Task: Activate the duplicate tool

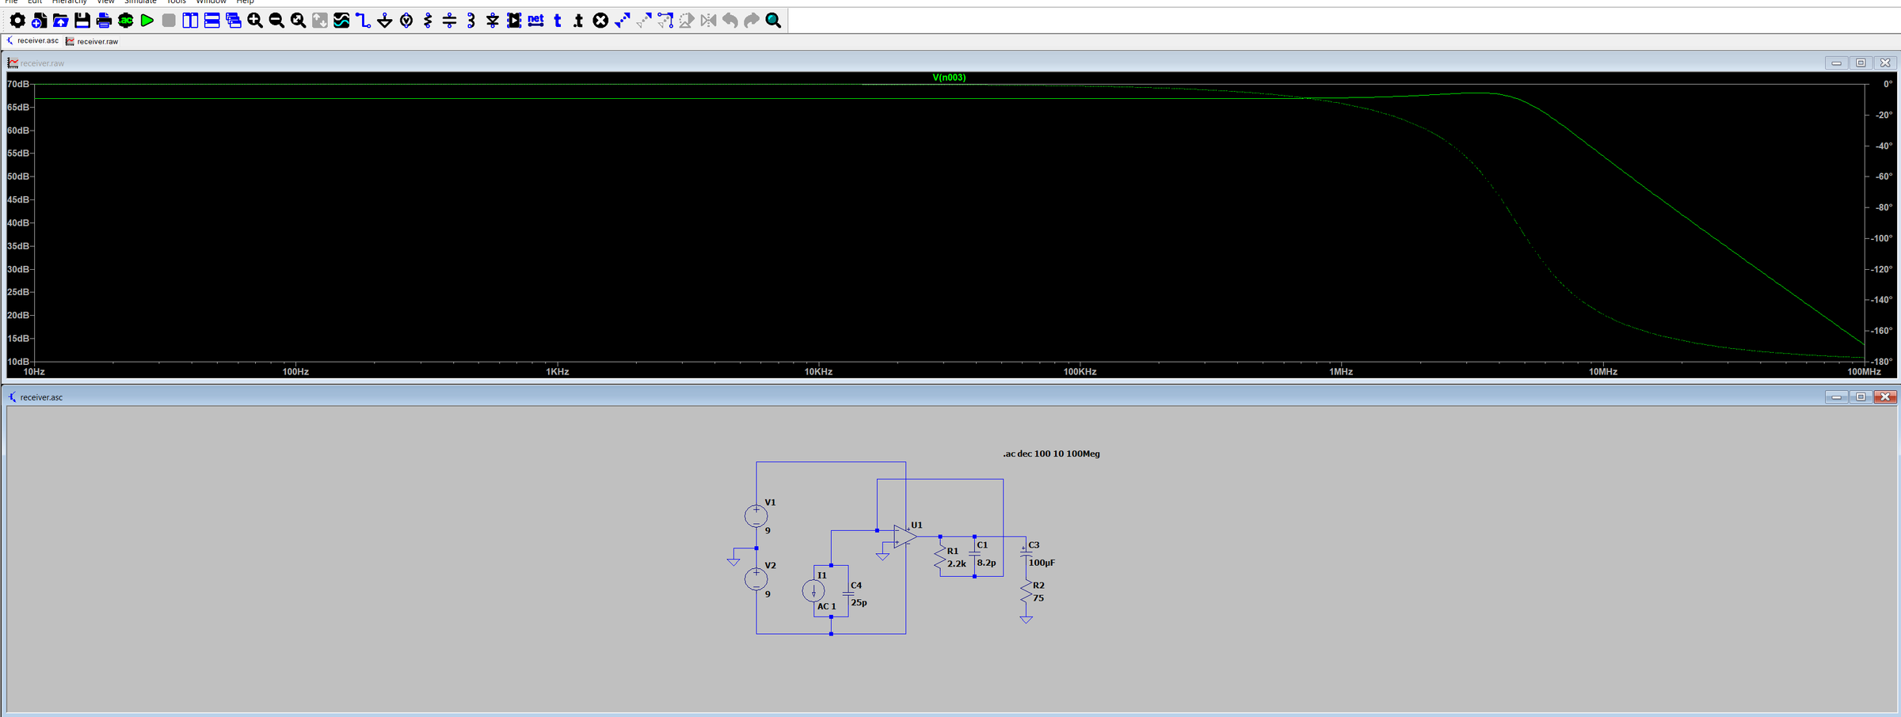Action: 623,21
